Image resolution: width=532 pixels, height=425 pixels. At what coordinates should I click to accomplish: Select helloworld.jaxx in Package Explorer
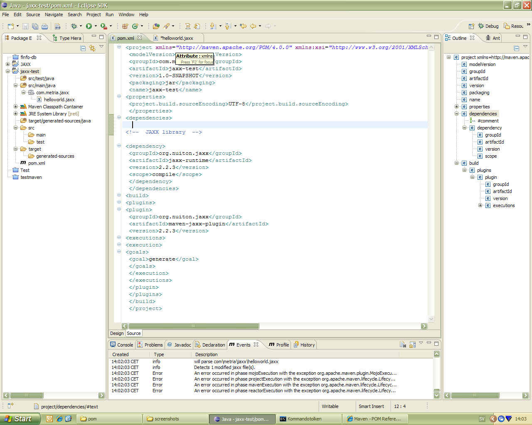pyautogui.click(x=56, y=100)
